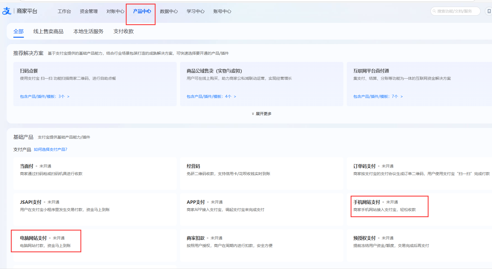Choose the 电脑网站支付 product title

[x=33, y=238]
